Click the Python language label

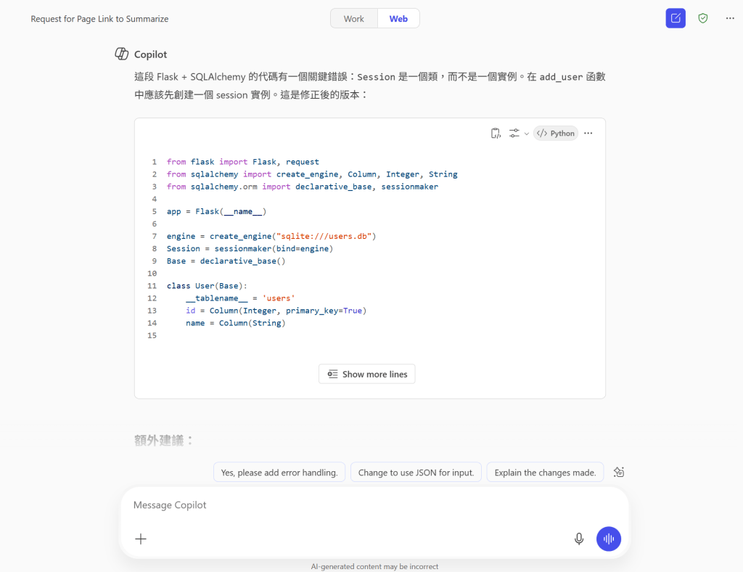(556, 134)
